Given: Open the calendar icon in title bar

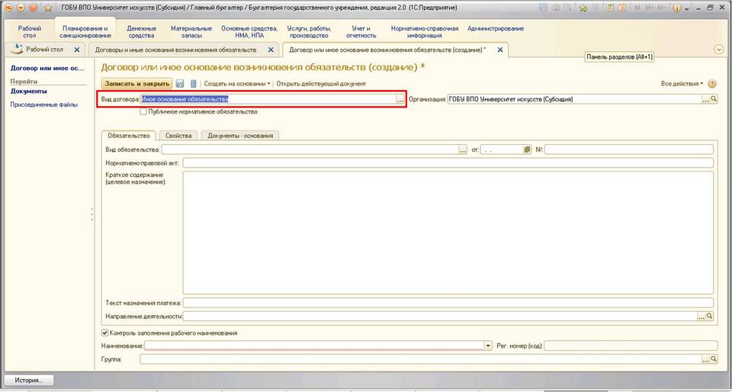Looking at the screenshot, I should coord(622,8).
